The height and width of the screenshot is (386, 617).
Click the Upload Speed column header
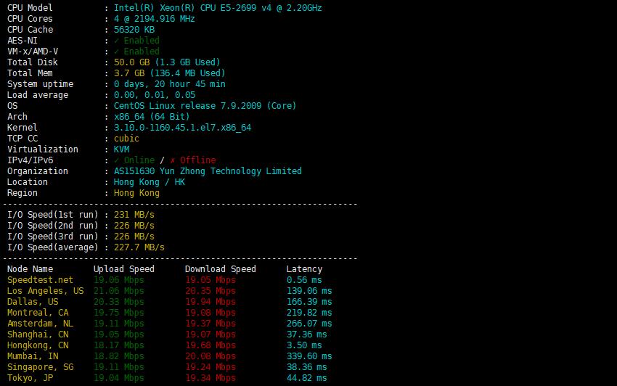(124, 269)
